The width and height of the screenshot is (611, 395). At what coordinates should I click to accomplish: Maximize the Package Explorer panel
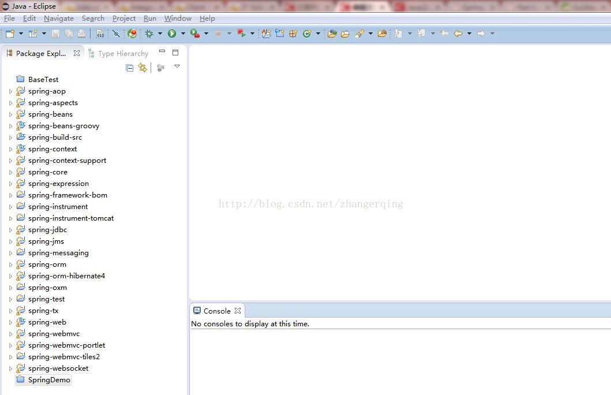[175, 52]
